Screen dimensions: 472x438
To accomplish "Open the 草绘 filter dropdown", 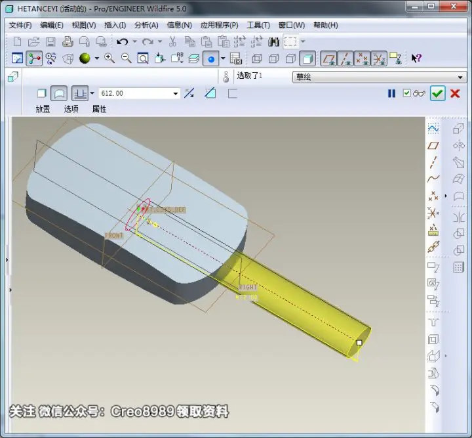I will click(x=460, y=77).
